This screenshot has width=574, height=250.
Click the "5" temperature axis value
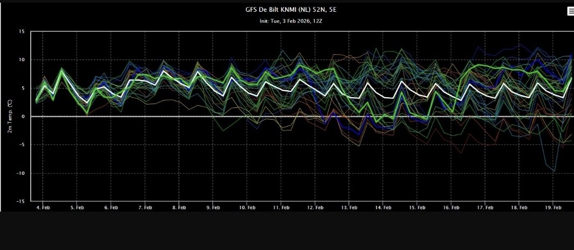tap(23, 89)
